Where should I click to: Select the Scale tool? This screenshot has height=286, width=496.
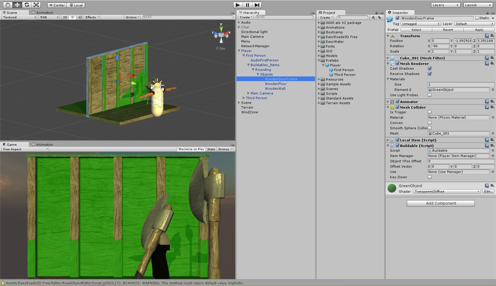pyautogui.click(x=36, y=5)
